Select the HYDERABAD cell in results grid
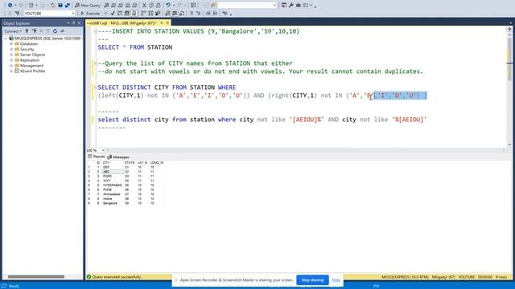Viewport: 515px width, 289px height. pos(113,185)
